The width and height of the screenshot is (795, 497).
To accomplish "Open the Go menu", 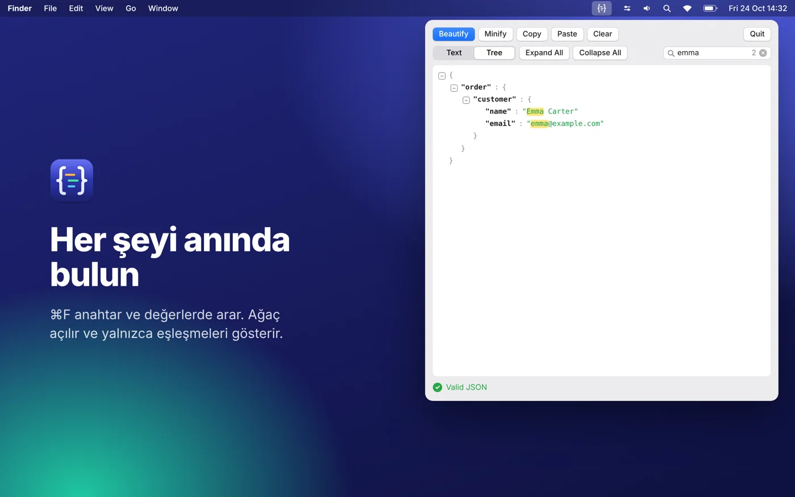I will (131, 9).
